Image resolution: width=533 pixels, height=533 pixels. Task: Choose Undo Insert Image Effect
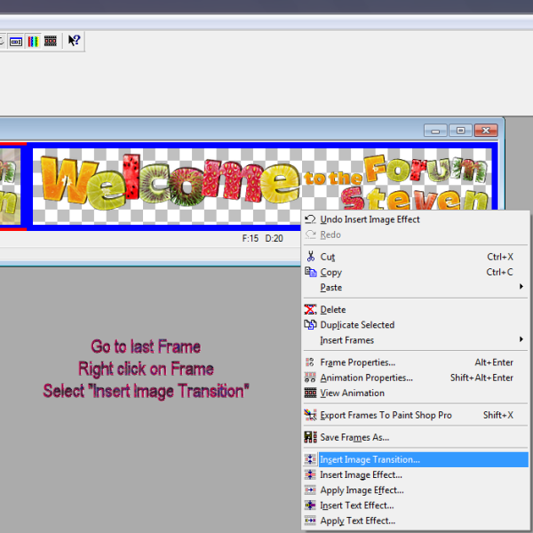click(416, 219)
